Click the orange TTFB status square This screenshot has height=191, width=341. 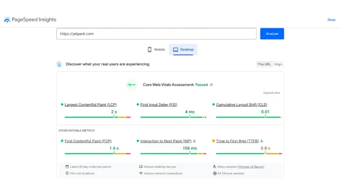(x=213, y=141)
